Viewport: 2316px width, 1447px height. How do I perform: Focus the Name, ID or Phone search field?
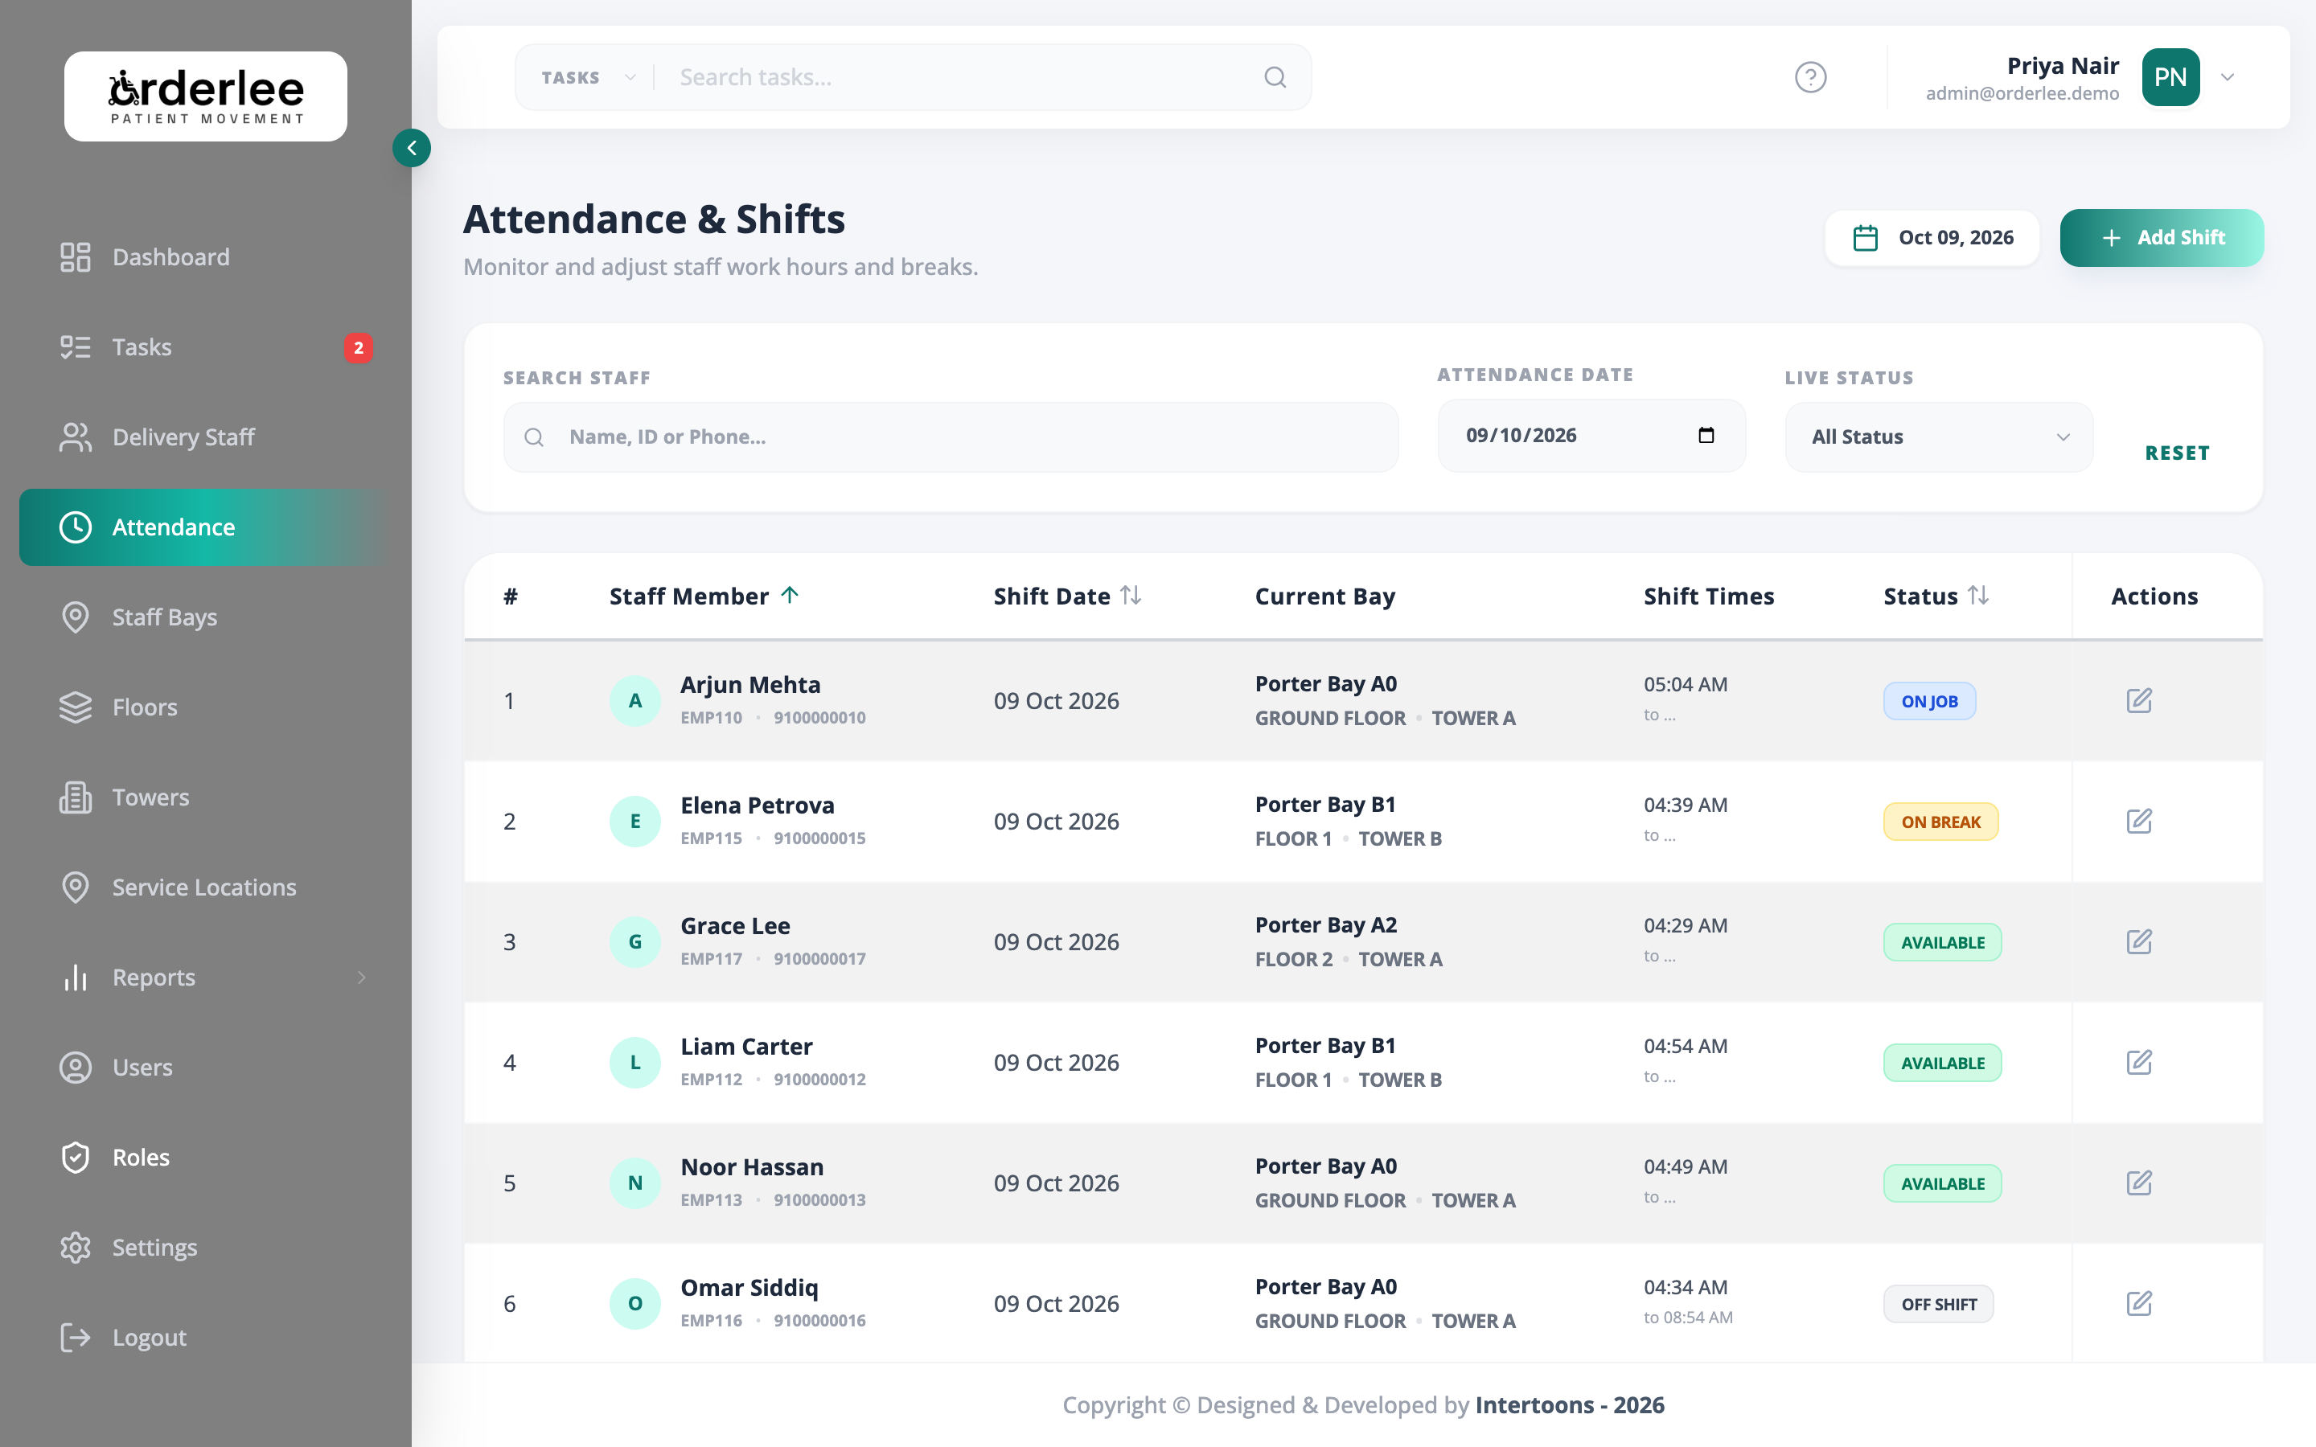[951, 437]
